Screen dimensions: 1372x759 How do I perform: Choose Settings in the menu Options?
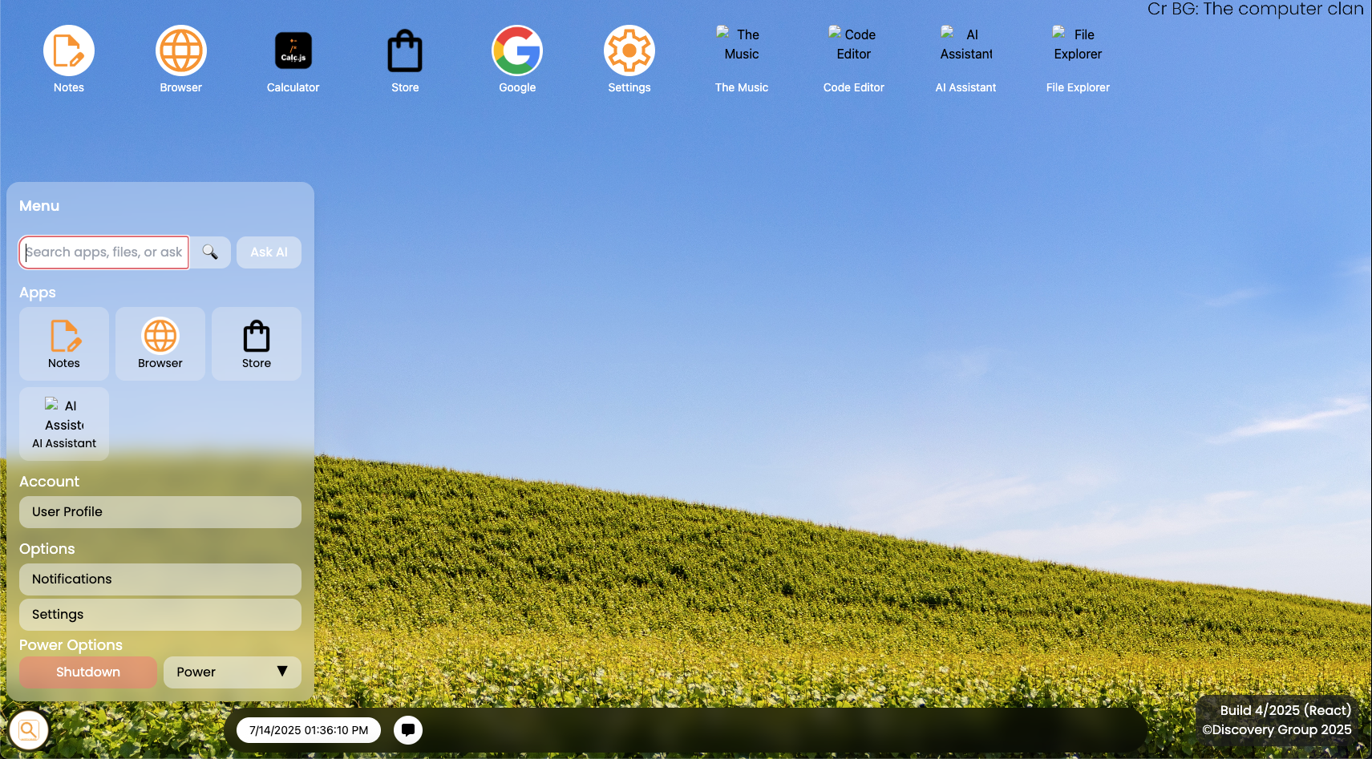coord(160,615)
